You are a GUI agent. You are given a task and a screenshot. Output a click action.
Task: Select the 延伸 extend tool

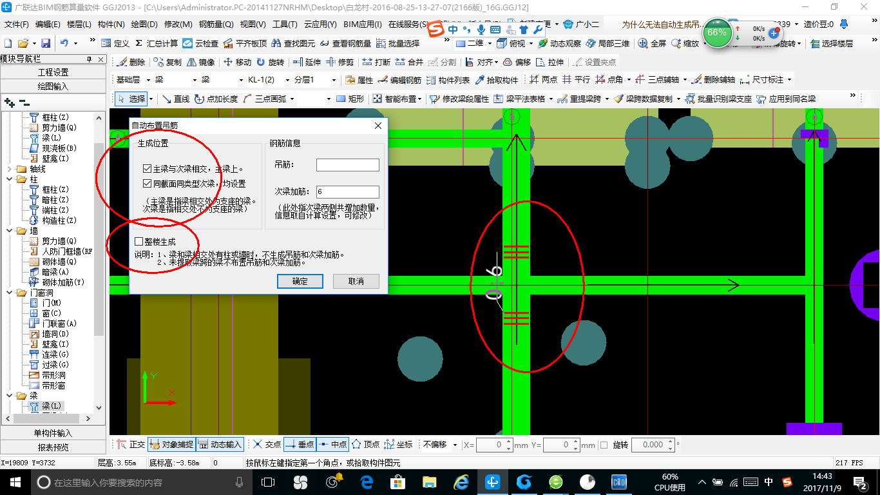point(307,63)
